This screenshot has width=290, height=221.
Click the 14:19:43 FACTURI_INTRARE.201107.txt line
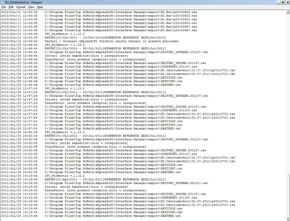point(104,183)
